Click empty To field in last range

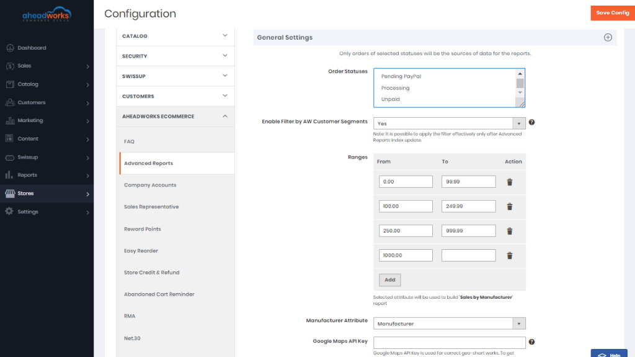(468, 255)
